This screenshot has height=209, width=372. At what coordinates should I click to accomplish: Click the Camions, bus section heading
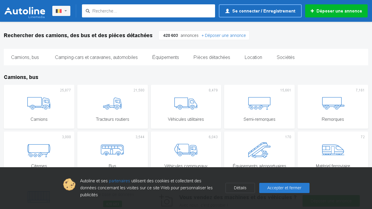pos(21,77)
